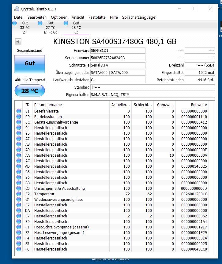Viewport: 222px width, 264px height.
Task: Click status icon of row 0C Geräte-Einschaltvorgänge
Action: point(19,122)
